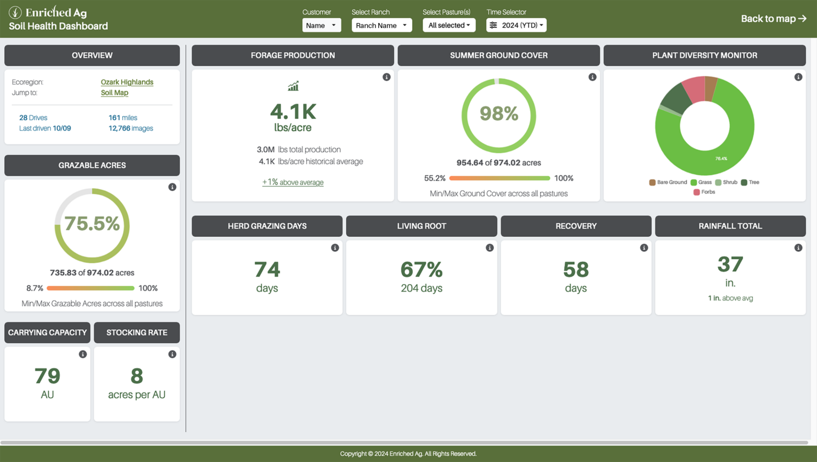Expand the Select Ranch dropdown
The width and height of the screenshot is (817, 462).
[x=381, y=24]
